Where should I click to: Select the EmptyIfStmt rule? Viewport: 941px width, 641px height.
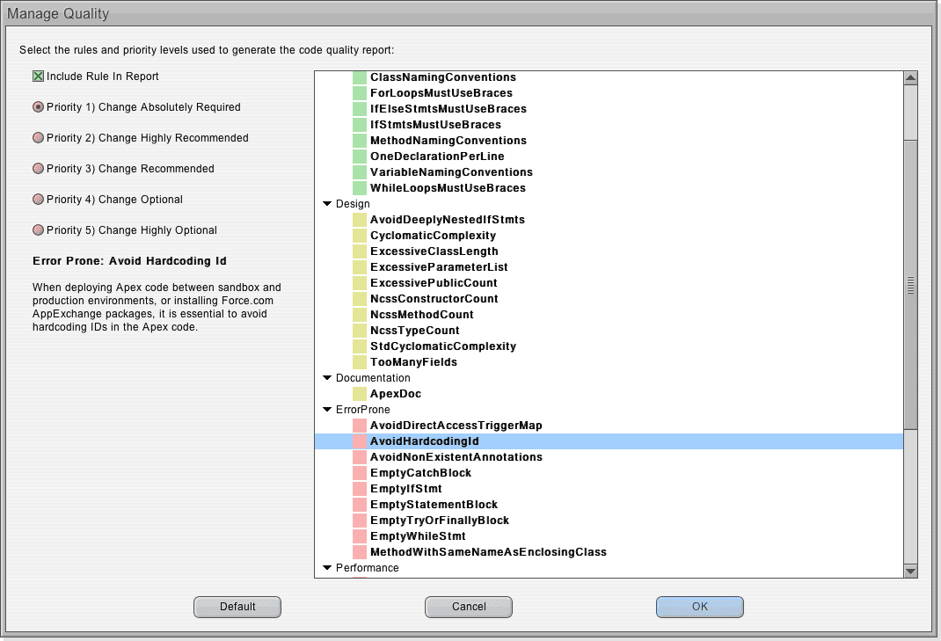point(405,489)
